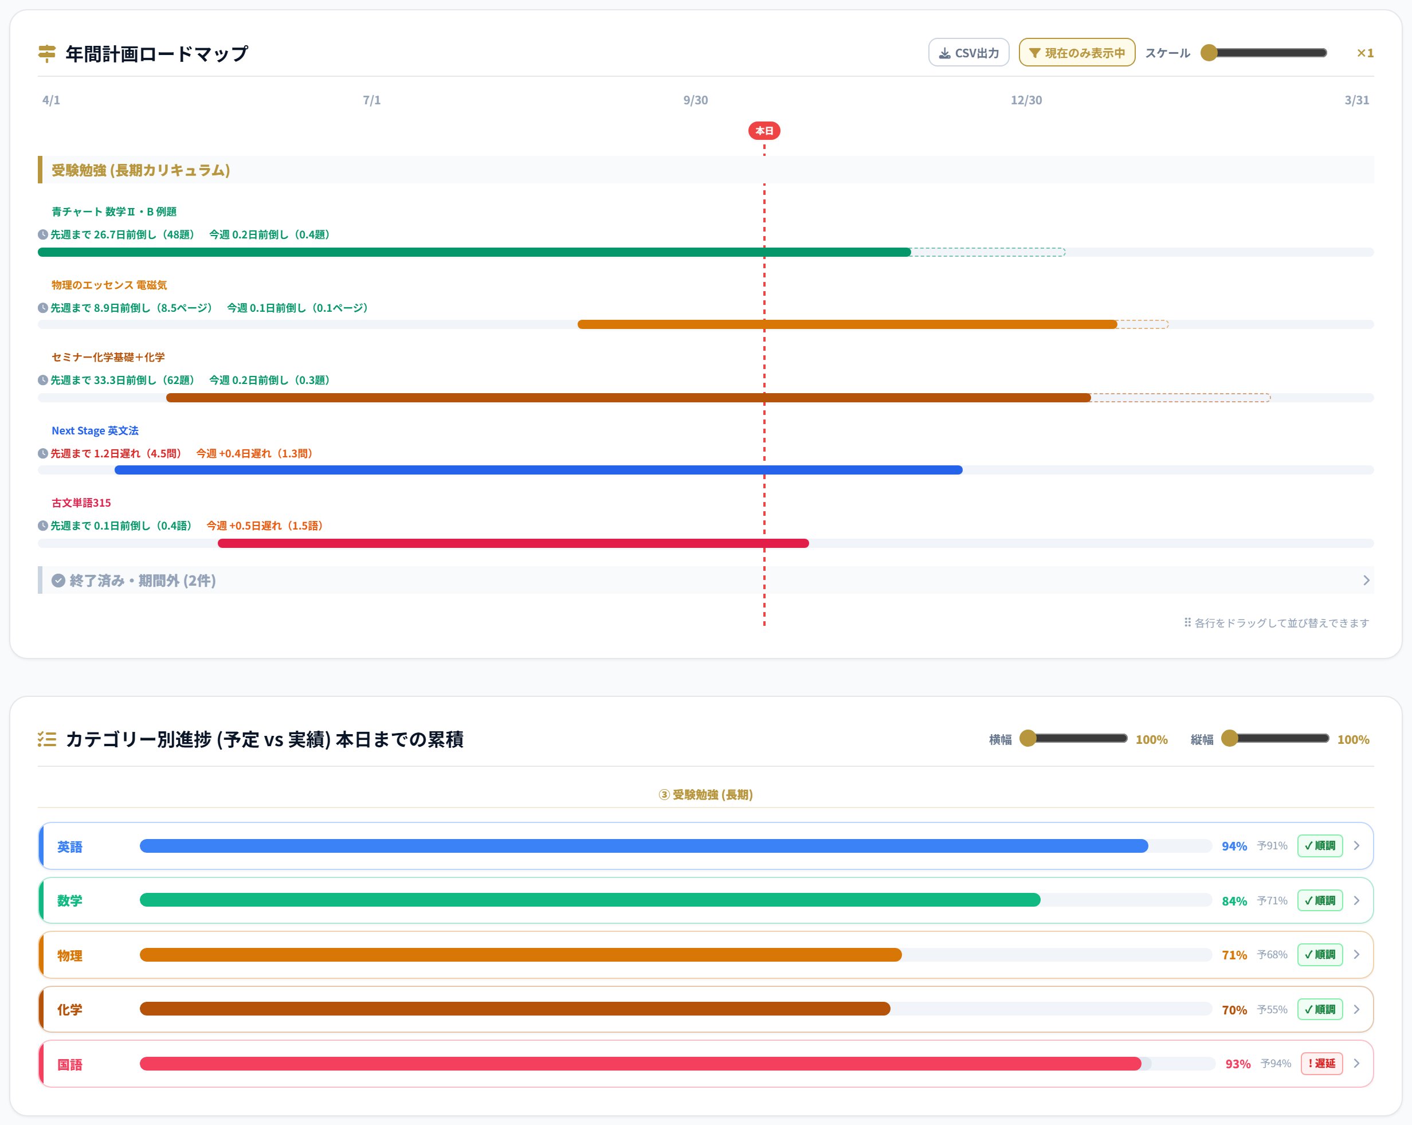The height and width of the screenshot is (1125, 1412).
Task: Click the clock icon under 古文単語315
Action: click(x=42, y=525)
